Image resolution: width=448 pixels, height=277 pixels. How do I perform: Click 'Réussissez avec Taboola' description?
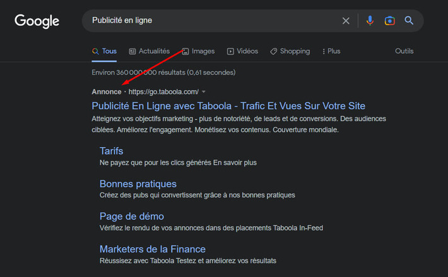[187, 261]
